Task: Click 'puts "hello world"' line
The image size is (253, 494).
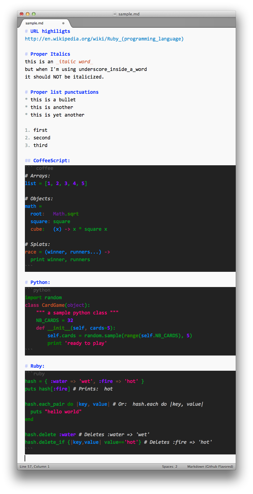Action: [x=56, y=412]
